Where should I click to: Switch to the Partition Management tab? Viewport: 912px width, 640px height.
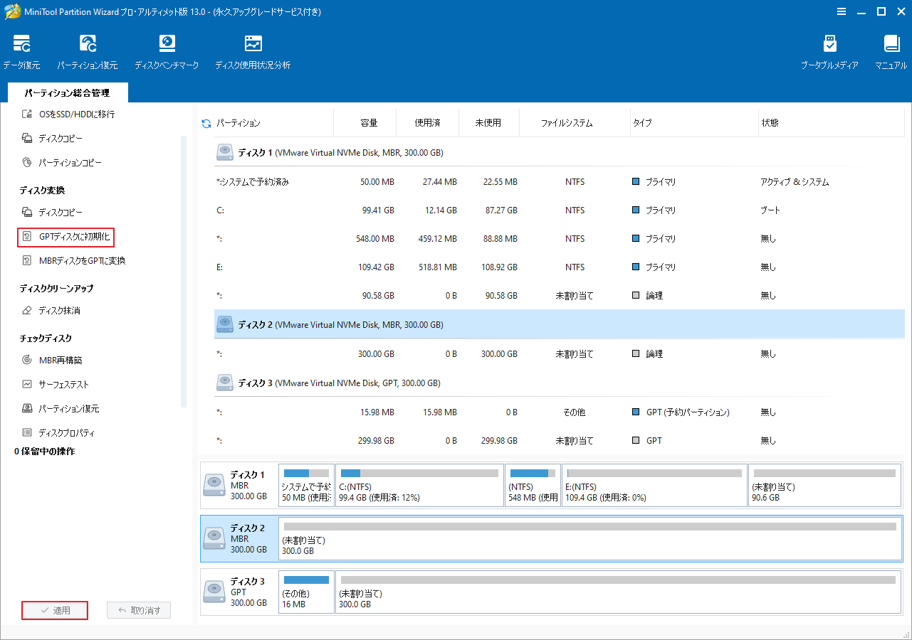67,92
